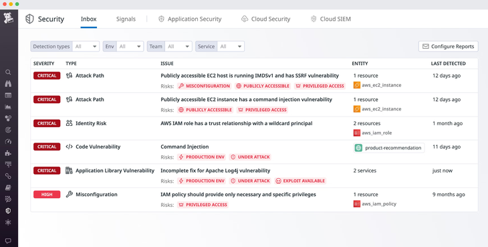Open the IMDSv1 SSRF vulnerability issue

pos(249,76)
